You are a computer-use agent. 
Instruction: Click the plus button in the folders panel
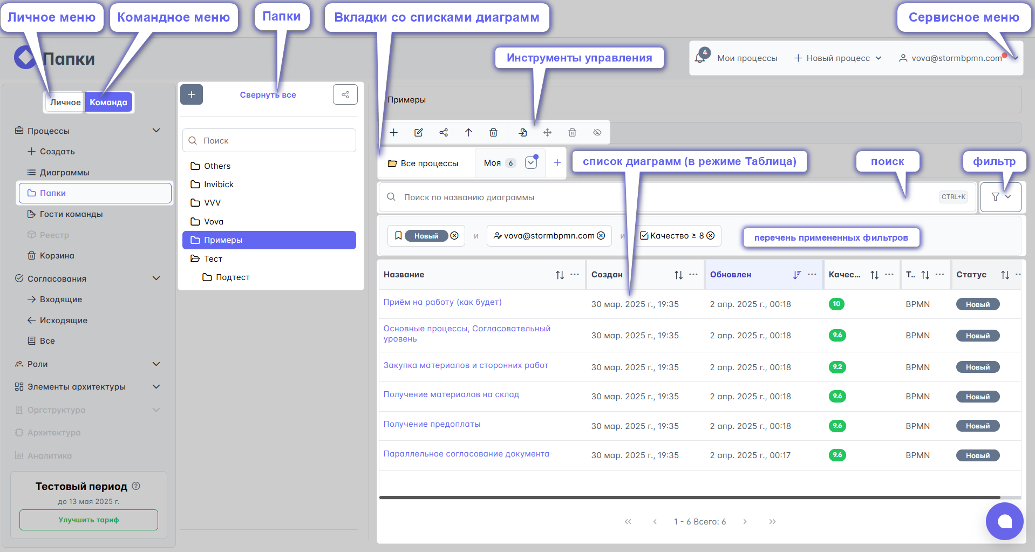click(192, 94)
